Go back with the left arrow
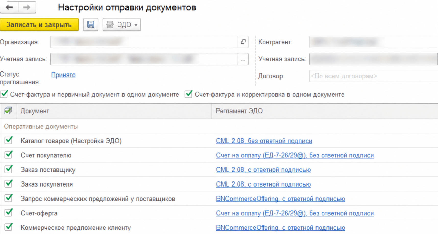This screenshot has height=234, width=438. point(9,7)
